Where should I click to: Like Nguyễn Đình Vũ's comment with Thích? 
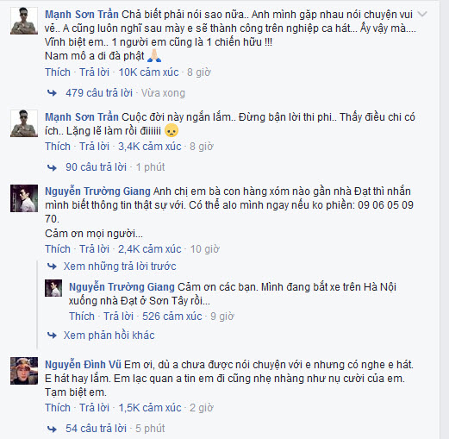(58, 408)
